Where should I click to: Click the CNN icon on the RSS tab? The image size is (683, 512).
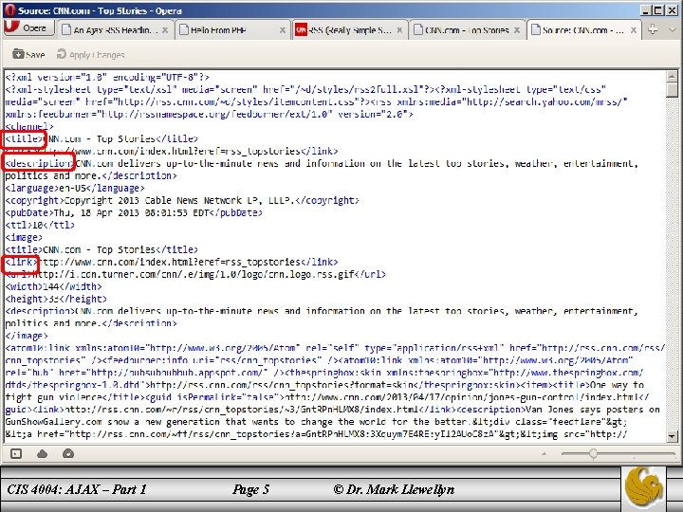301,29
